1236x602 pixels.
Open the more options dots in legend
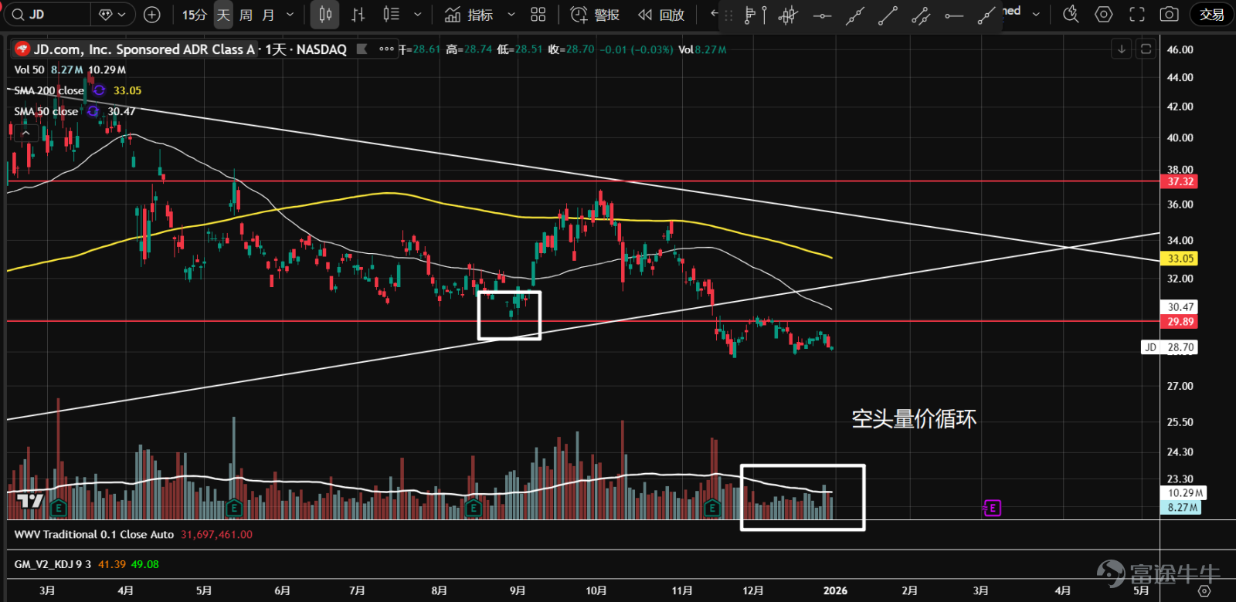(x=386, y=49)
